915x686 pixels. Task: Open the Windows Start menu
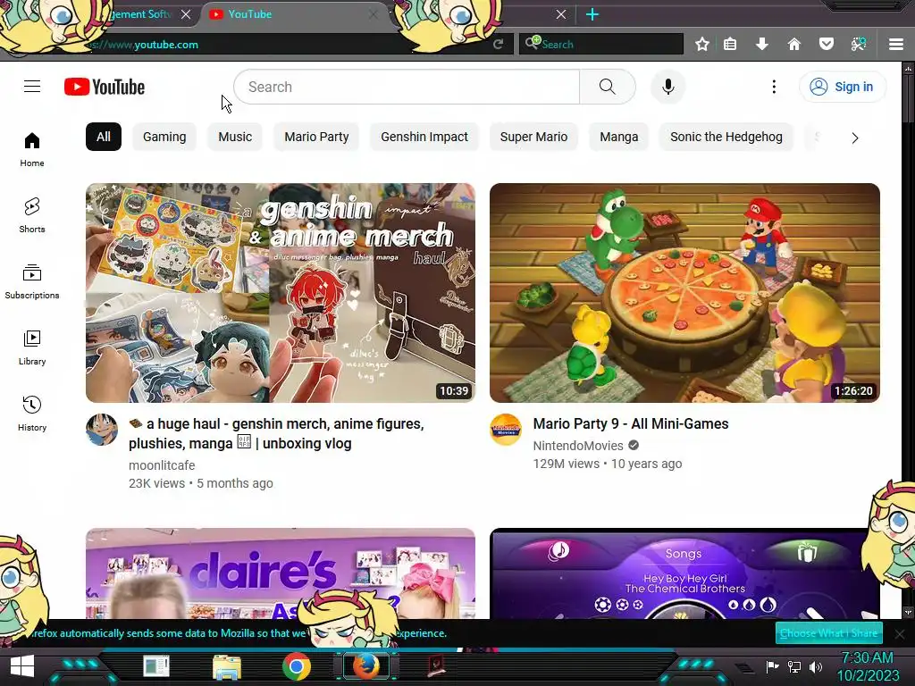click(x=22, y=666)
